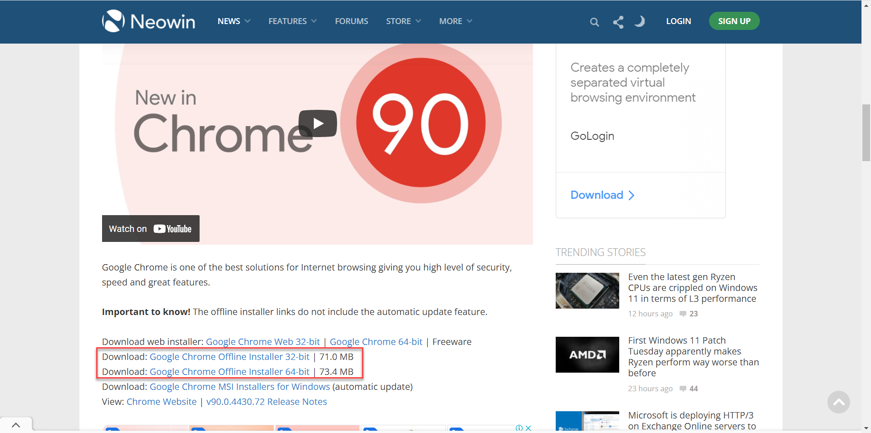Click the vertical page scrollbar thumb
This screenshot has height=433, width=871.
point(866,133)
